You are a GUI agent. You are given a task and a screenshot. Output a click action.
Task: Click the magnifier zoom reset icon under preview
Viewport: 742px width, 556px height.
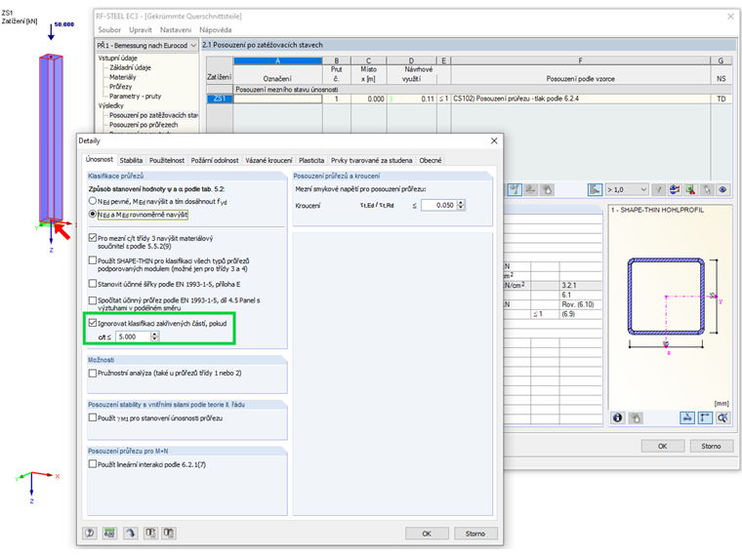pos(722,417)
